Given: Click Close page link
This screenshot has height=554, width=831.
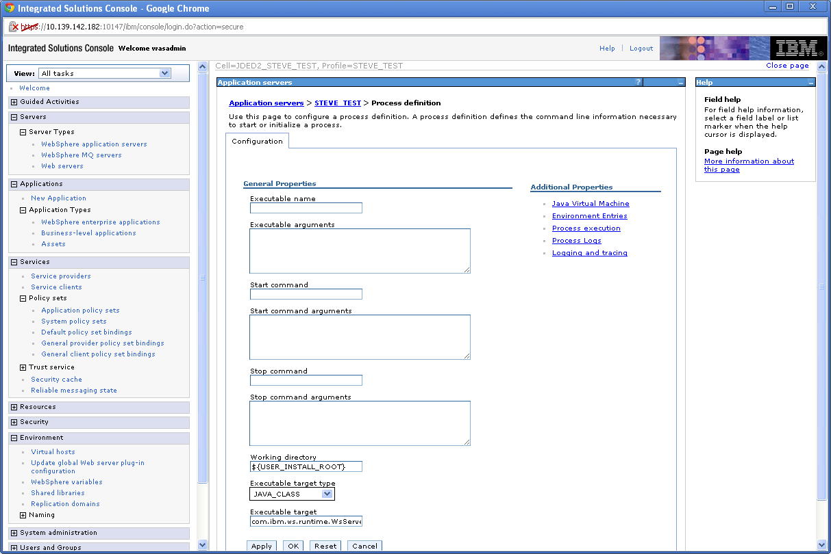Looking at the screenshot, I should tap(787, 66).
